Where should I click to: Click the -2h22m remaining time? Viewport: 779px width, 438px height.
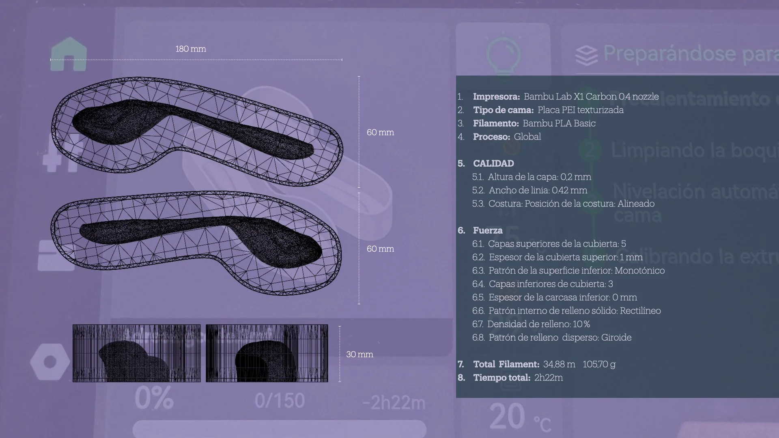tap(393, 403)
